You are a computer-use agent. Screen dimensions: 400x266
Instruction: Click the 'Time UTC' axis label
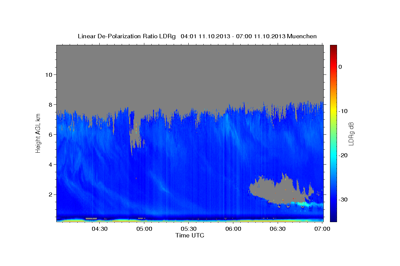pyautogui.click(x=190, y=235)
